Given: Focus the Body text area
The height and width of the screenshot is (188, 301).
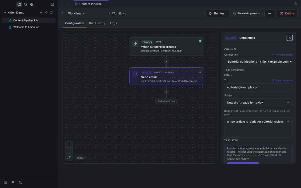Looking at the screenshot, I should click(x=258, y=127).
